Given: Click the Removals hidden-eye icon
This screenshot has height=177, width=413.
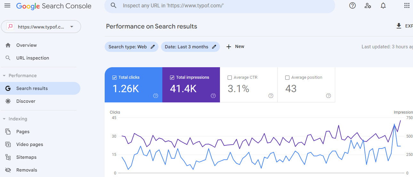Looking at the screenshot, I should click(x=8, y=170).
